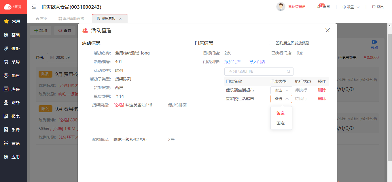Click the store search input field
This screenshot has height=182, width=392.
256,71
